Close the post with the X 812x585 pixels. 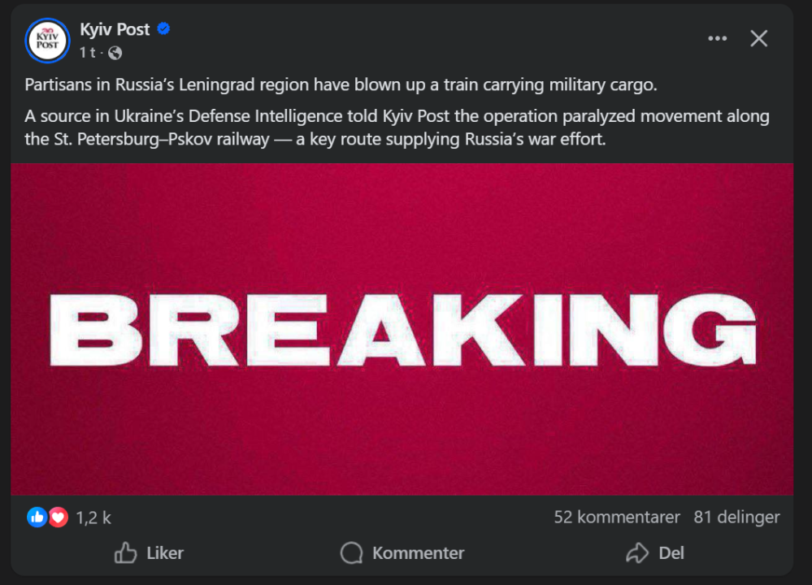pyautogui.click(x=758, y=38)
